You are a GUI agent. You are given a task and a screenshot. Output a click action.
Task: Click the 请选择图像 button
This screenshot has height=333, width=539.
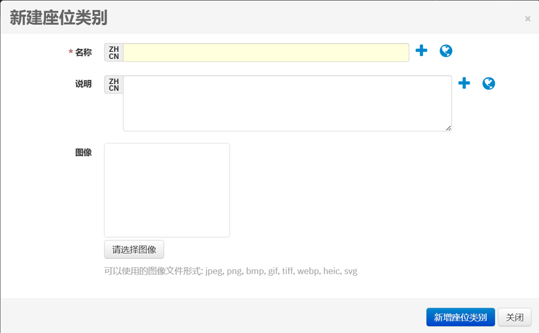[134, 249]
